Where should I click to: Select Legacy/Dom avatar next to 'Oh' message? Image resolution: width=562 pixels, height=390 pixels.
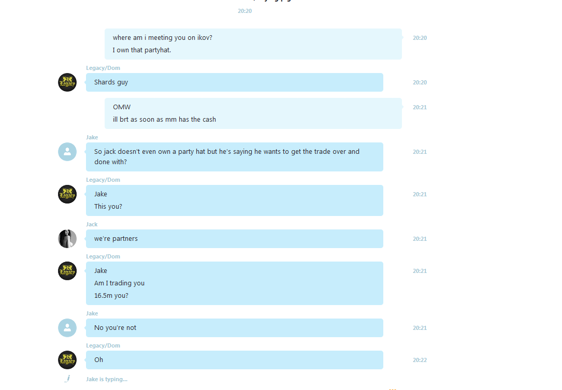(x=67, y=360)
